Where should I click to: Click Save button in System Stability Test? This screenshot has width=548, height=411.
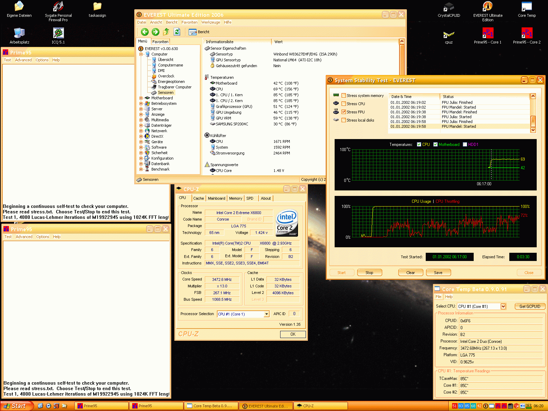pyautogui.click(x=438, y=273)
